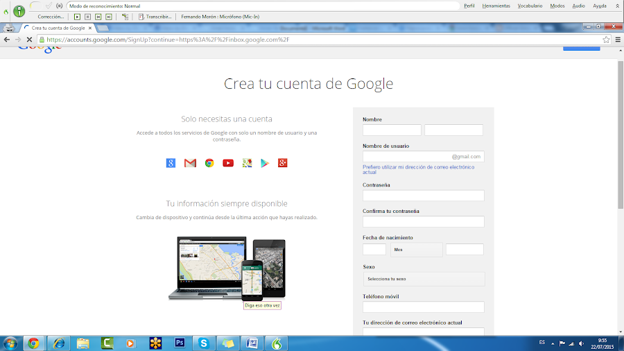Click the Nombre de usuario field

[424, 156]
